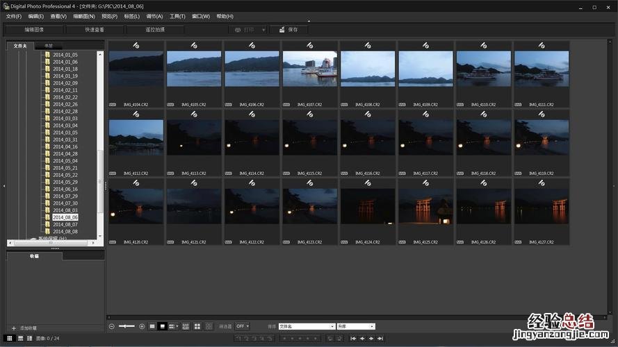
Task: Switch to the 书签 tab
Action: tap(48, 46)
